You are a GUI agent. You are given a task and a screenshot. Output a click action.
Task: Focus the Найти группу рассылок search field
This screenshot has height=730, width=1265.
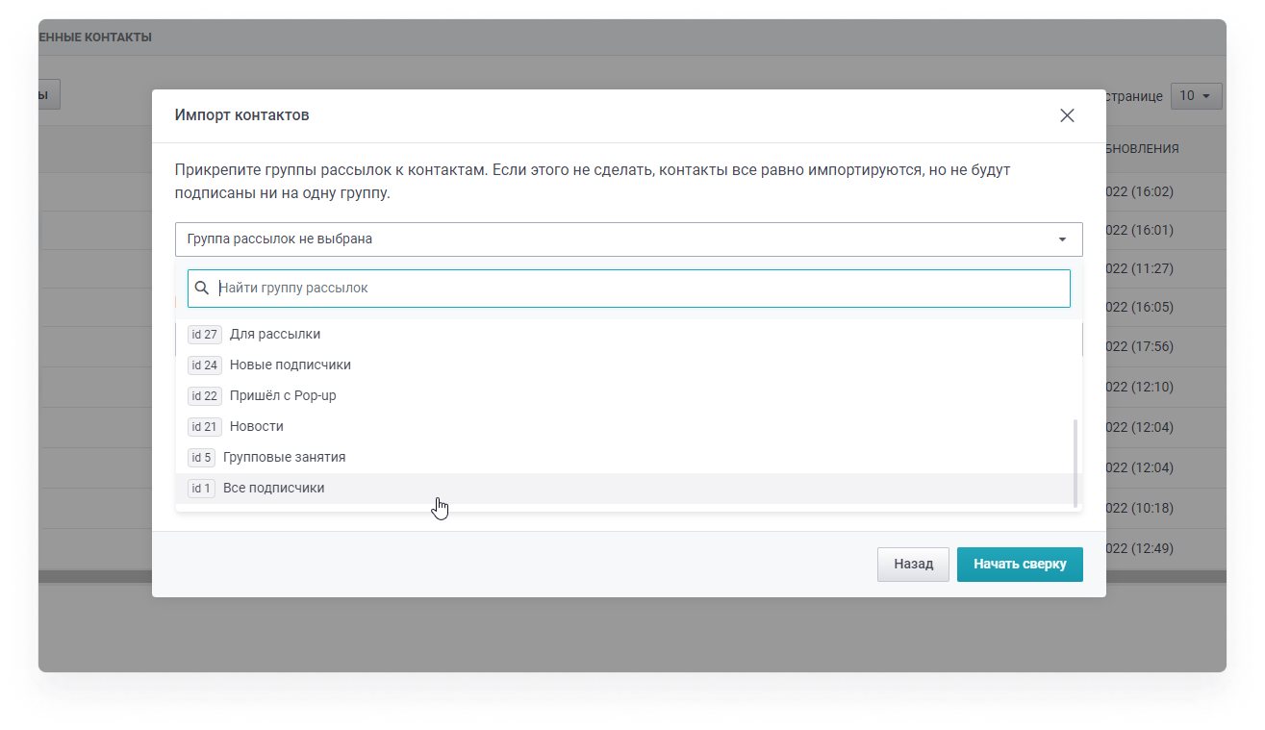(628, 288)
